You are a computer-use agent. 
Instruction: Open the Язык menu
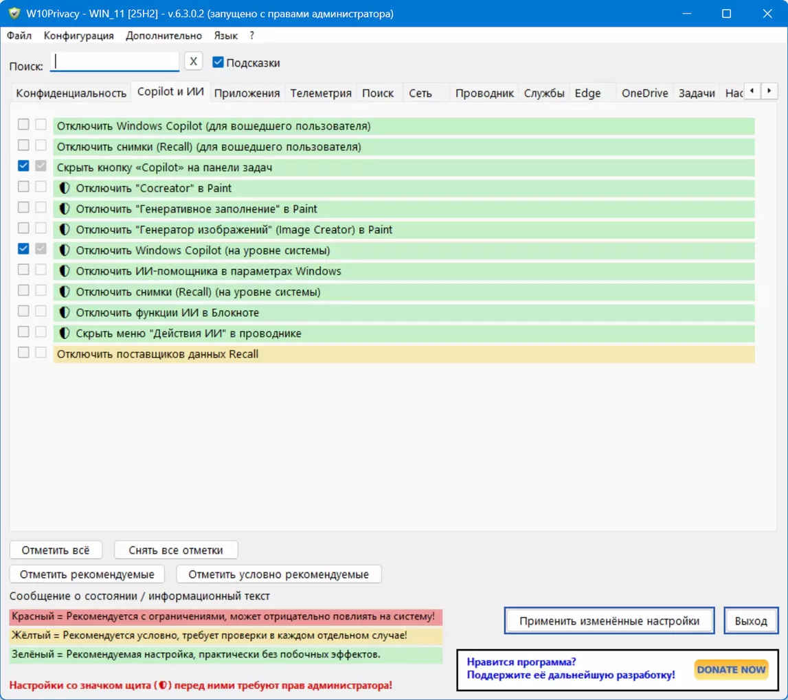click(x=225, y=36)
